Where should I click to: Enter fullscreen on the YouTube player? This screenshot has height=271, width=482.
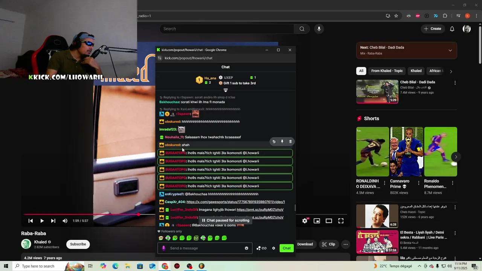341,221
